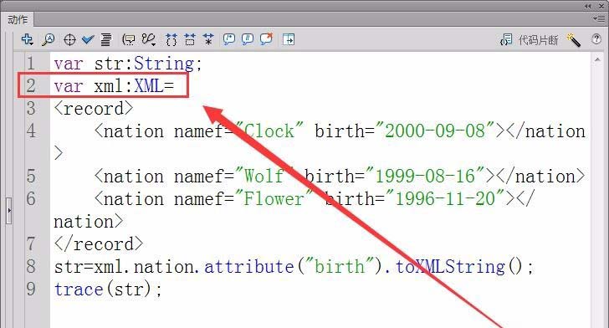Screen dimensions: 609x328
Task: Toggle script assist wand icon
Action: [x=573, y=39]
